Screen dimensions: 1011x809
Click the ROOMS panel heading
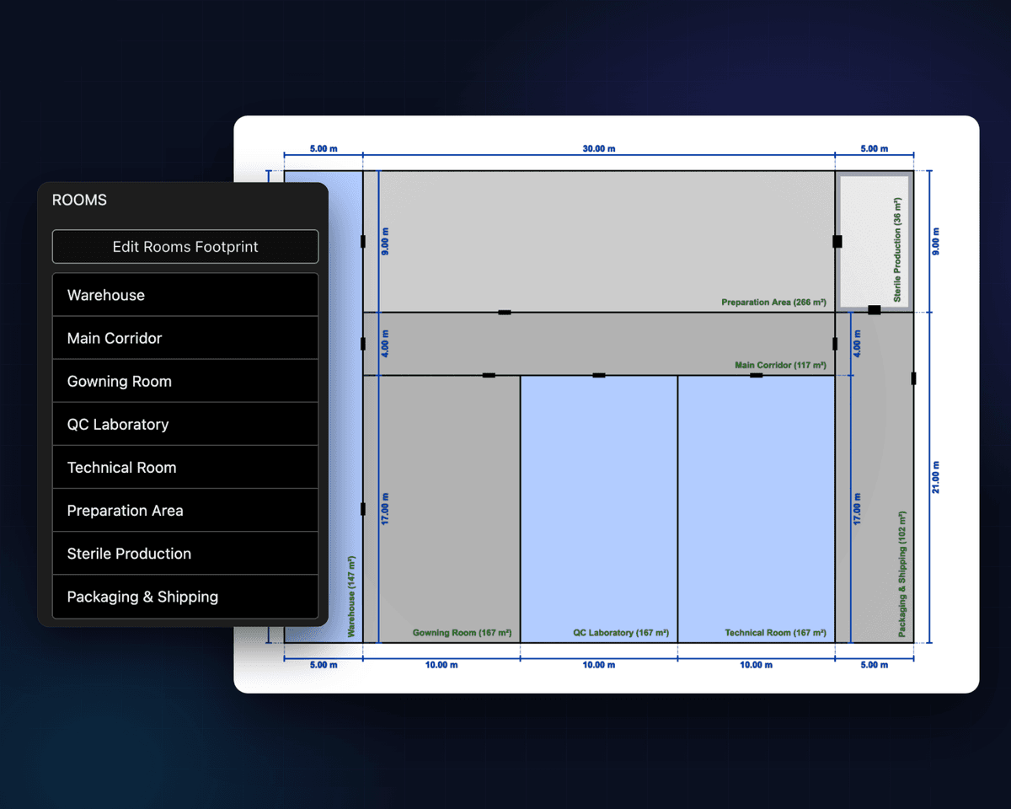(x=79, y=200)
